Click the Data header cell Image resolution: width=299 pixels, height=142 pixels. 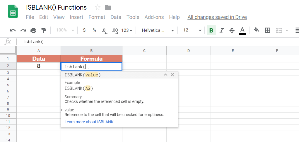point(39,59)
